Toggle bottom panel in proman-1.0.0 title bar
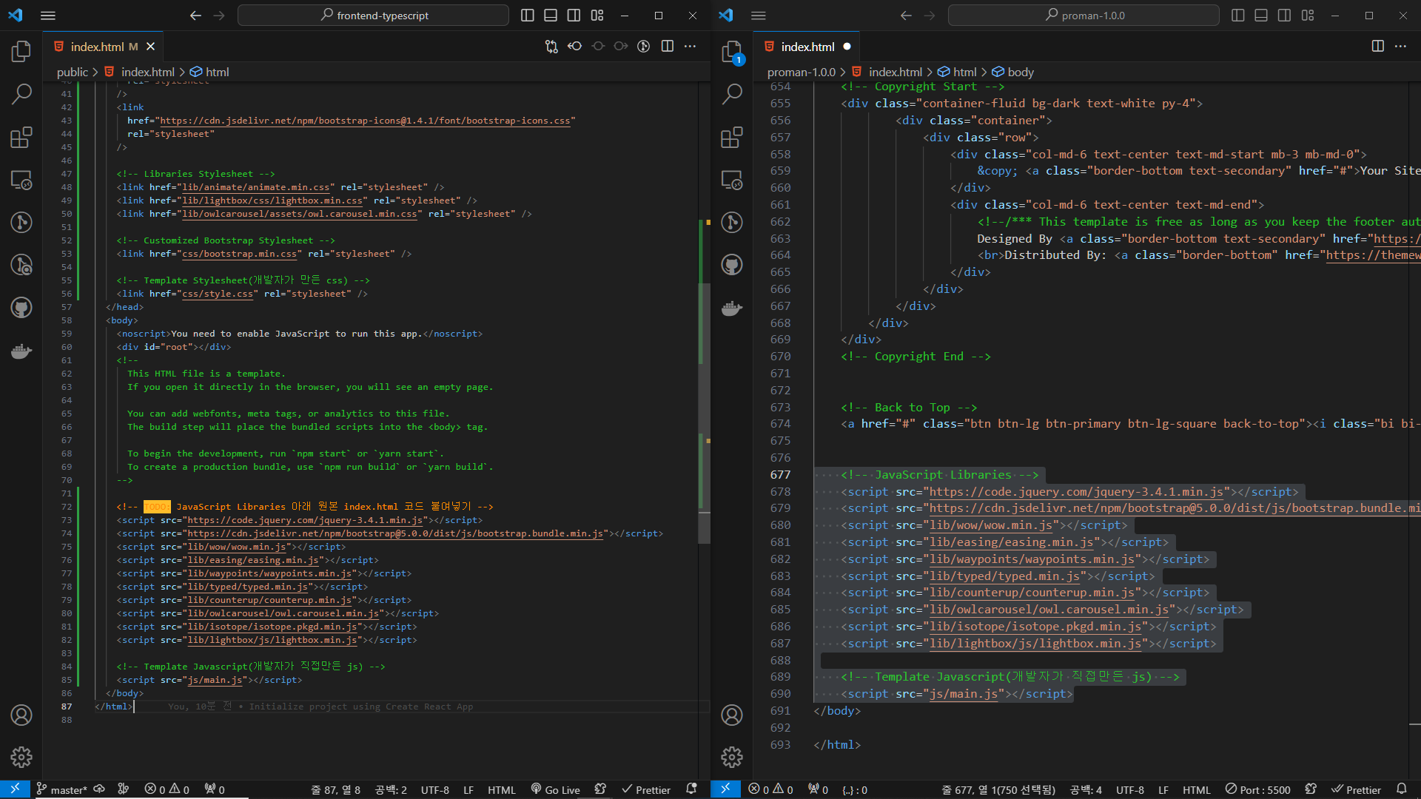The width and height of the screenshot is (1421, 799). 1261,16
